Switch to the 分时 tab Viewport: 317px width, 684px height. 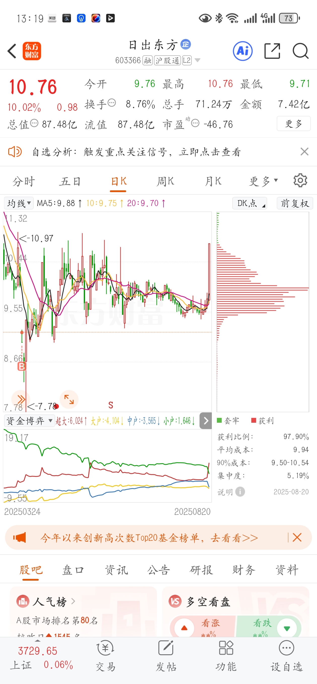[x=24, y=181]
